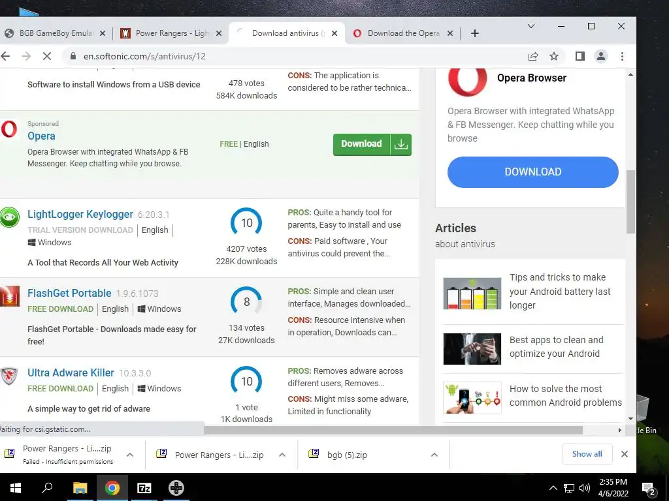
Task: Click the gamepad emulator taskbar icon
Action: click(176, 488)
